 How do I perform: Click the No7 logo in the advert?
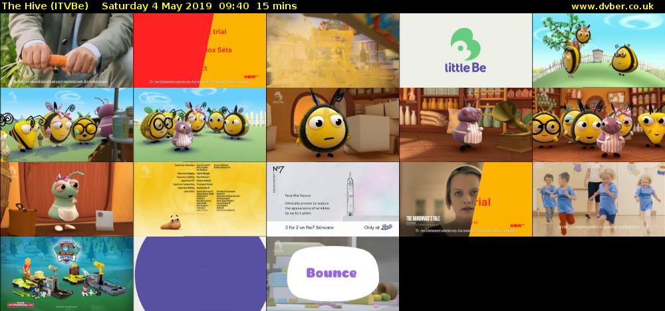[x=279, y=170]
